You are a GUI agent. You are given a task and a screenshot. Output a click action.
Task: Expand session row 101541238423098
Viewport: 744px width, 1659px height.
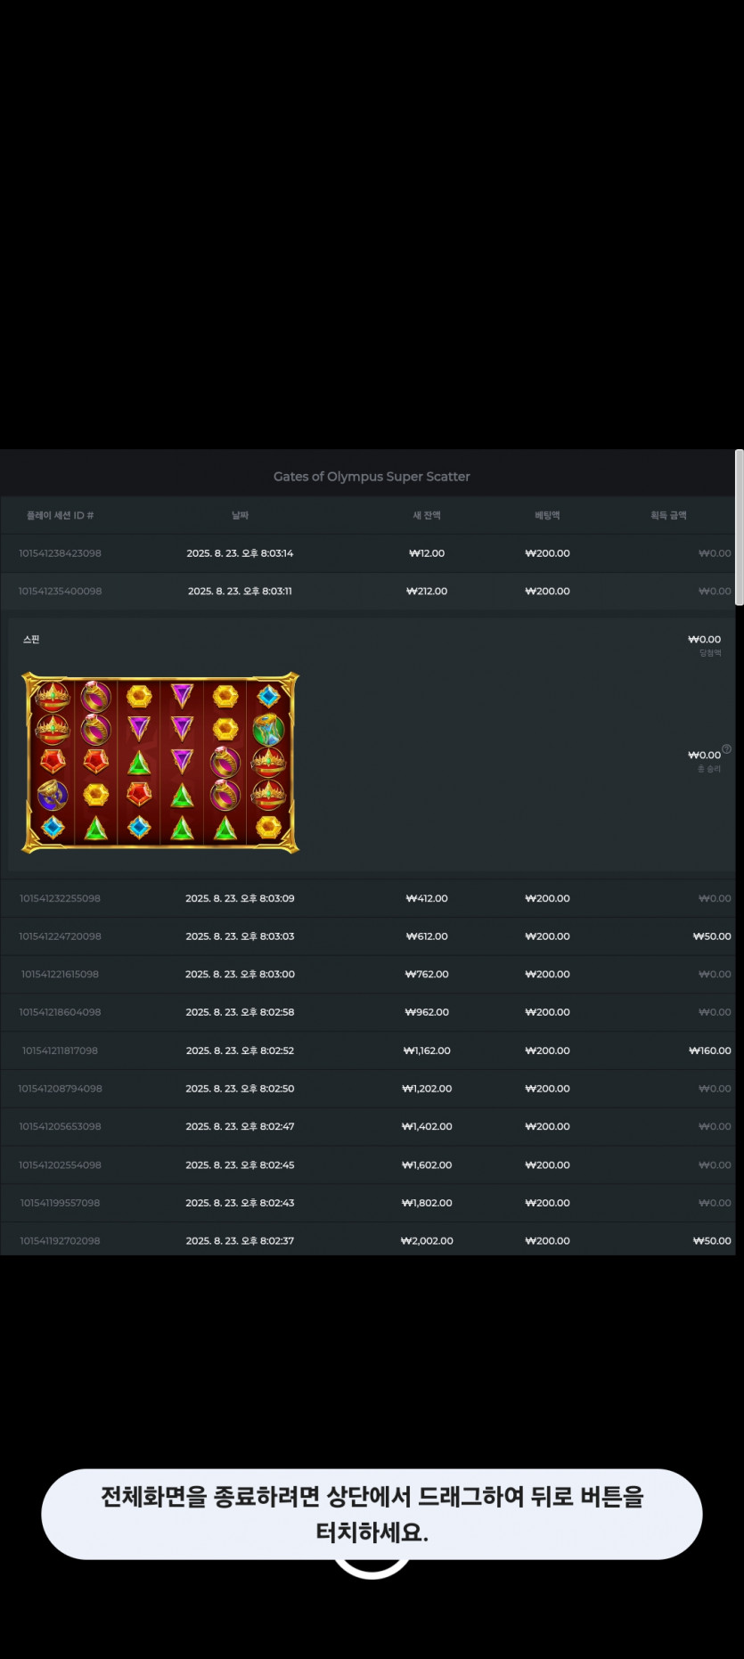tap(367, 553)
